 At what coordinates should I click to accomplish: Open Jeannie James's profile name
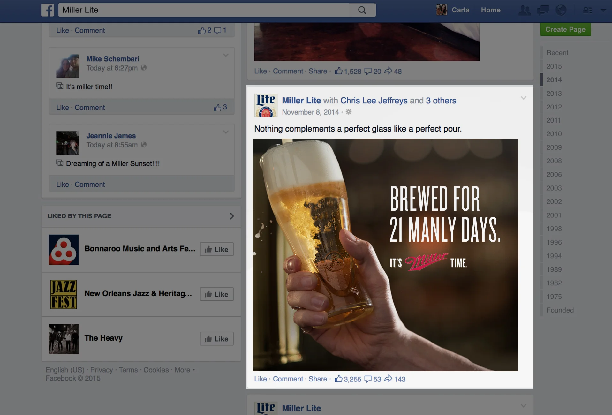point(111,136)
